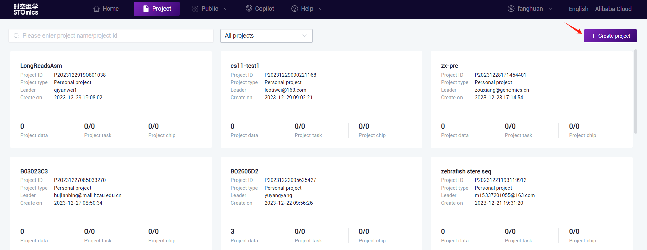Click the Public grid icon
This screenshot has height=250, width=647.
pos(195,9)
